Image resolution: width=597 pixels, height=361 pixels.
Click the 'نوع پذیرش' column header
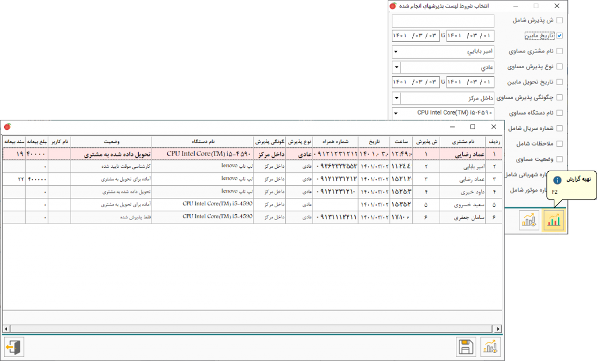pos(299,141)
